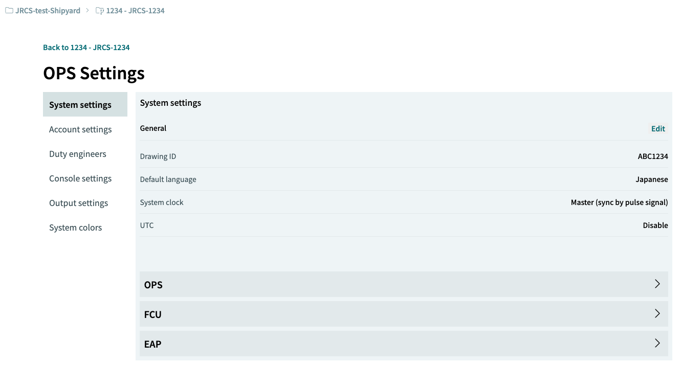Click the OPS section header label
The width and height of the screenshot is (681, 365).
(x=153, y=285)
